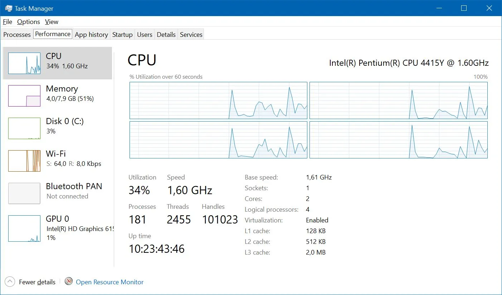
Task: Switch to the Services tab
Action: pyautogui.click(x=191, y=35)
